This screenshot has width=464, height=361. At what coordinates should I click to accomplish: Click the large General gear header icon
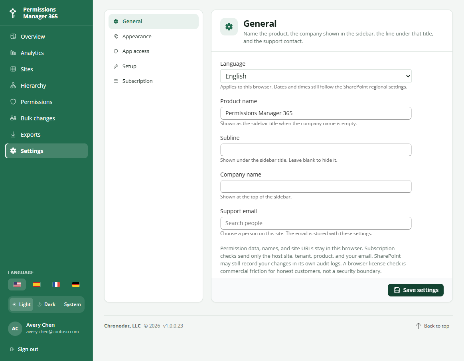click(229, 27)
